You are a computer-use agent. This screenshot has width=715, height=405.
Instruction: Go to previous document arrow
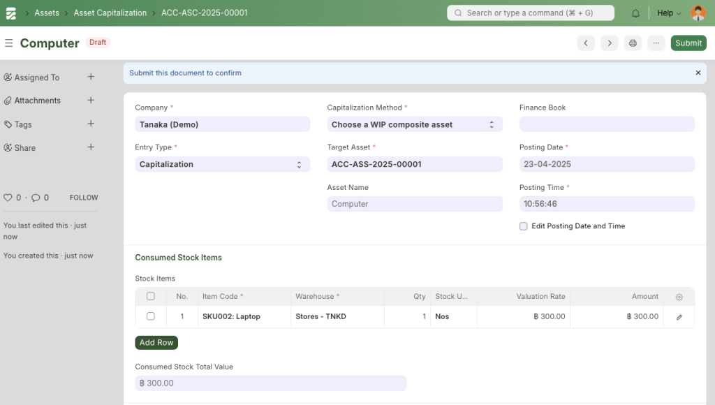[x=586, y=43]
